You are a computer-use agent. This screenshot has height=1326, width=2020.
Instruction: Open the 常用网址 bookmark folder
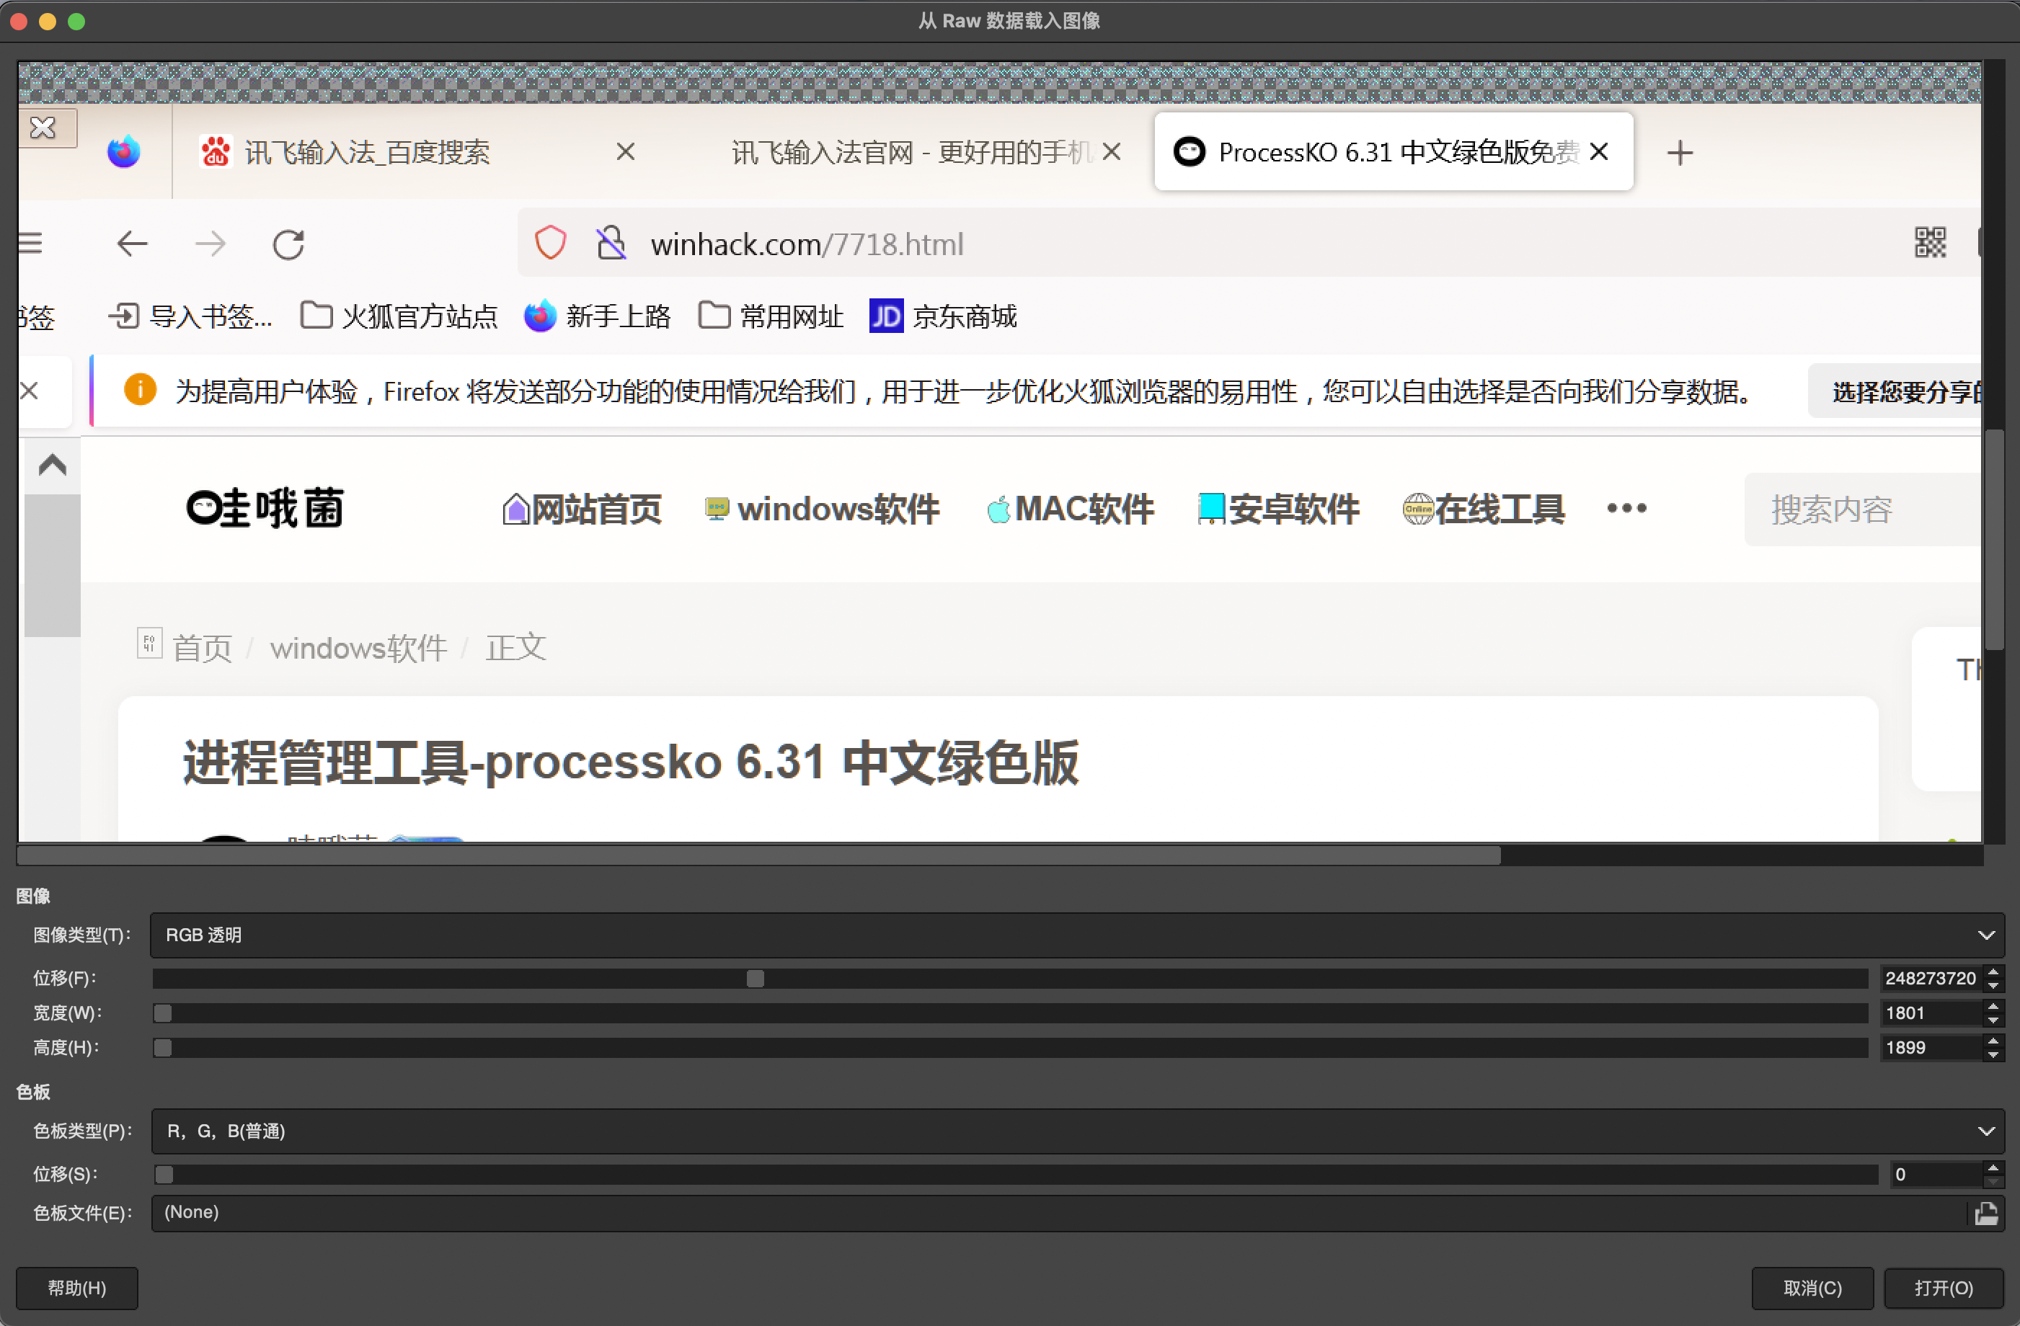[x=771, y=316]
